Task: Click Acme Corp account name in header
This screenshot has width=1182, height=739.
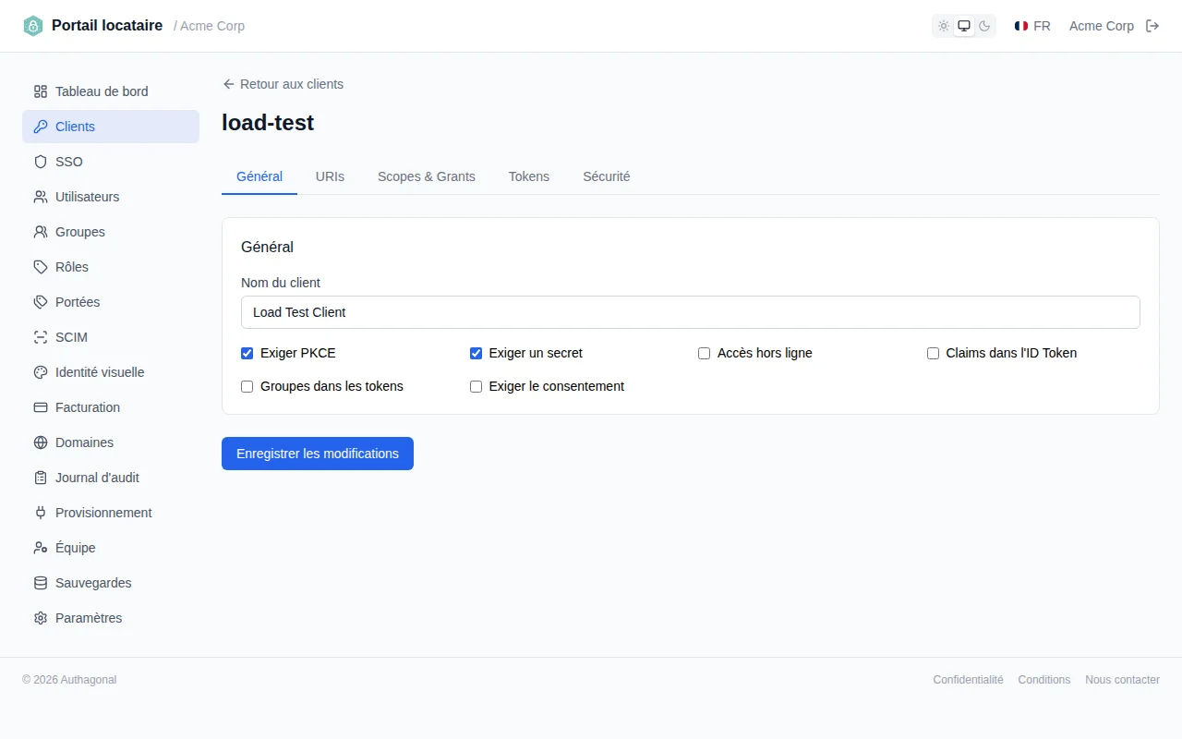Action: tap(1102, 26)
